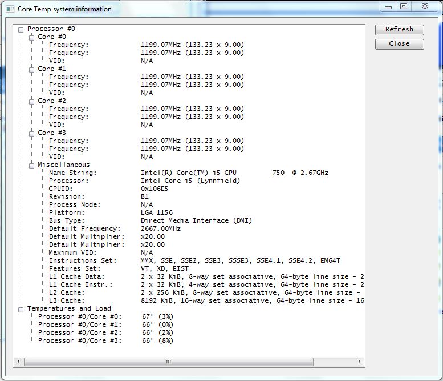This screenshot has height=381, width=443.
Task: Select the Default Frequency row
Action: pos(115,228)
